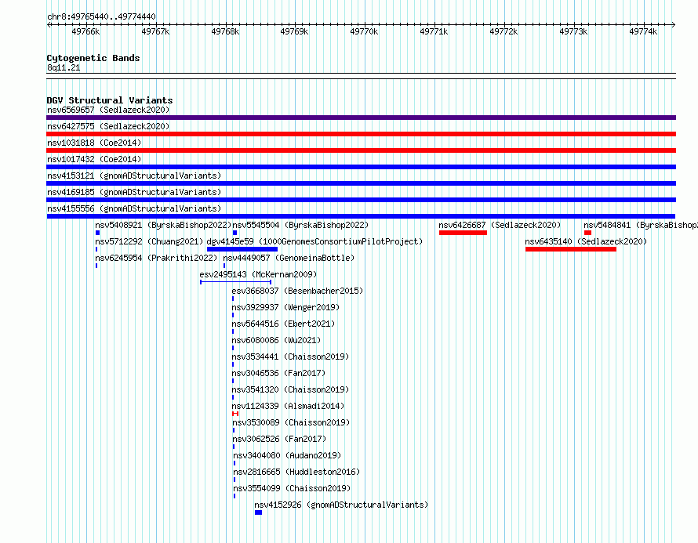Click the Cytogenetic Bands track title
This screenshot has width=698, height=543.
pyautogui.click(x=93, y=58)
